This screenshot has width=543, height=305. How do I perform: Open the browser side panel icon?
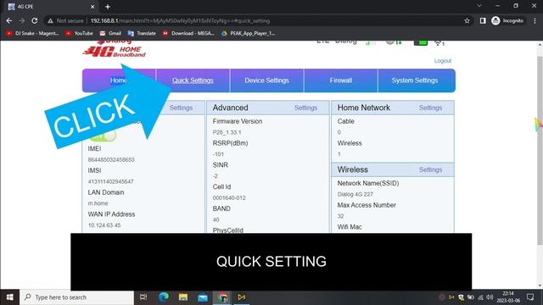point(483,20)
